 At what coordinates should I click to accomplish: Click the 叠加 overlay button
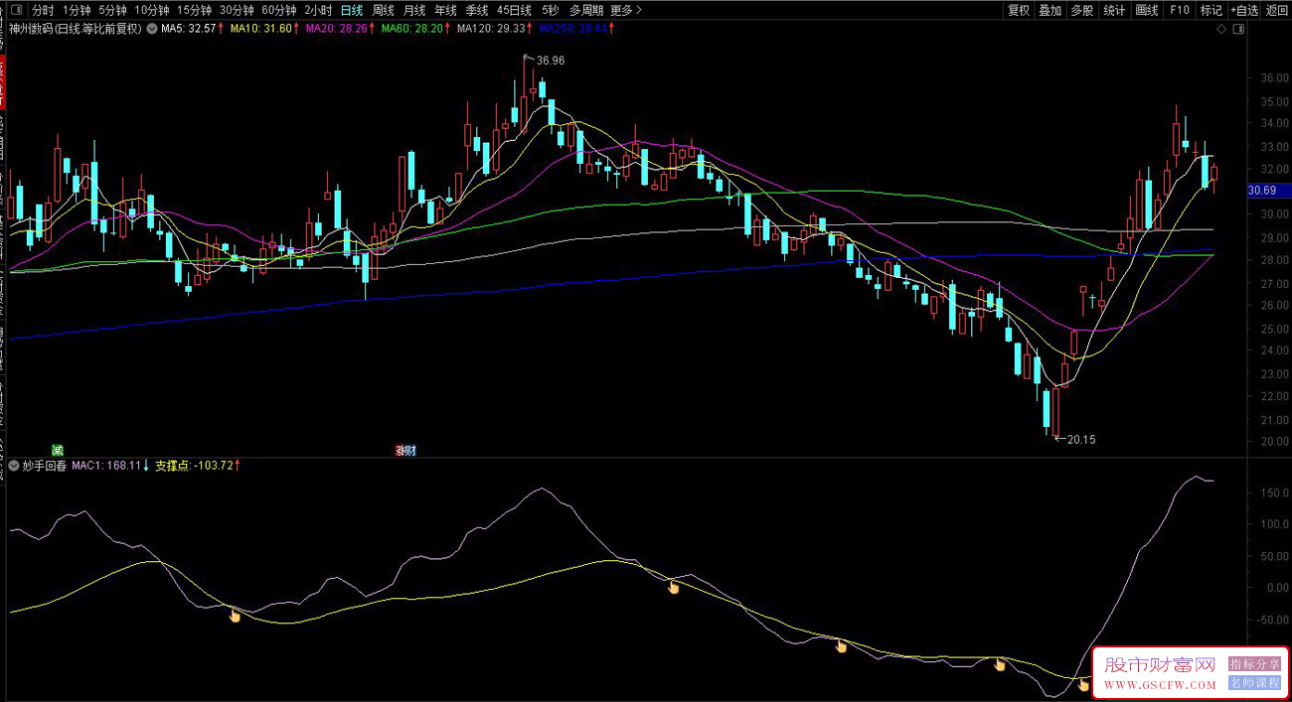1050,10
